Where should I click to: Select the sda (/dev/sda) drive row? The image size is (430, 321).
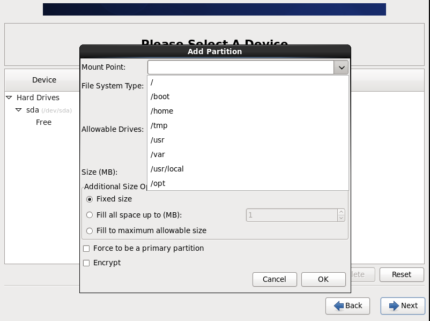(x=49, y=110)
